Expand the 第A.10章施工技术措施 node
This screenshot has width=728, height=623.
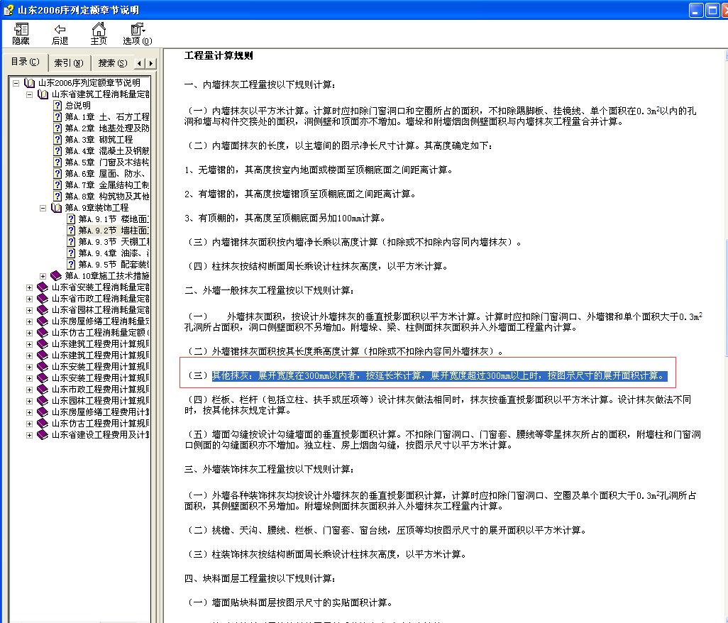[43, 276]
